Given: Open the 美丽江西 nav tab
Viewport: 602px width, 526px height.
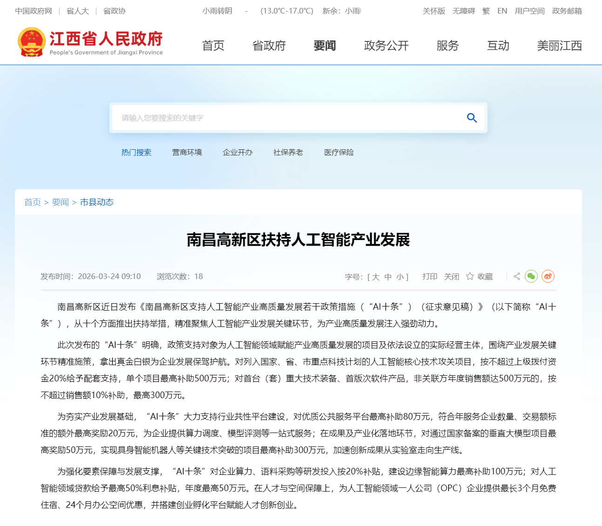Looking at the screenshot, I should coord(559,46).
